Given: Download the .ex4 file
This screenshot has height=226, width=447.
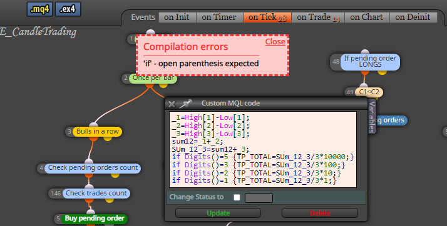Looking at the screenshot, I should pyautogui.click(x=68, y=9).
